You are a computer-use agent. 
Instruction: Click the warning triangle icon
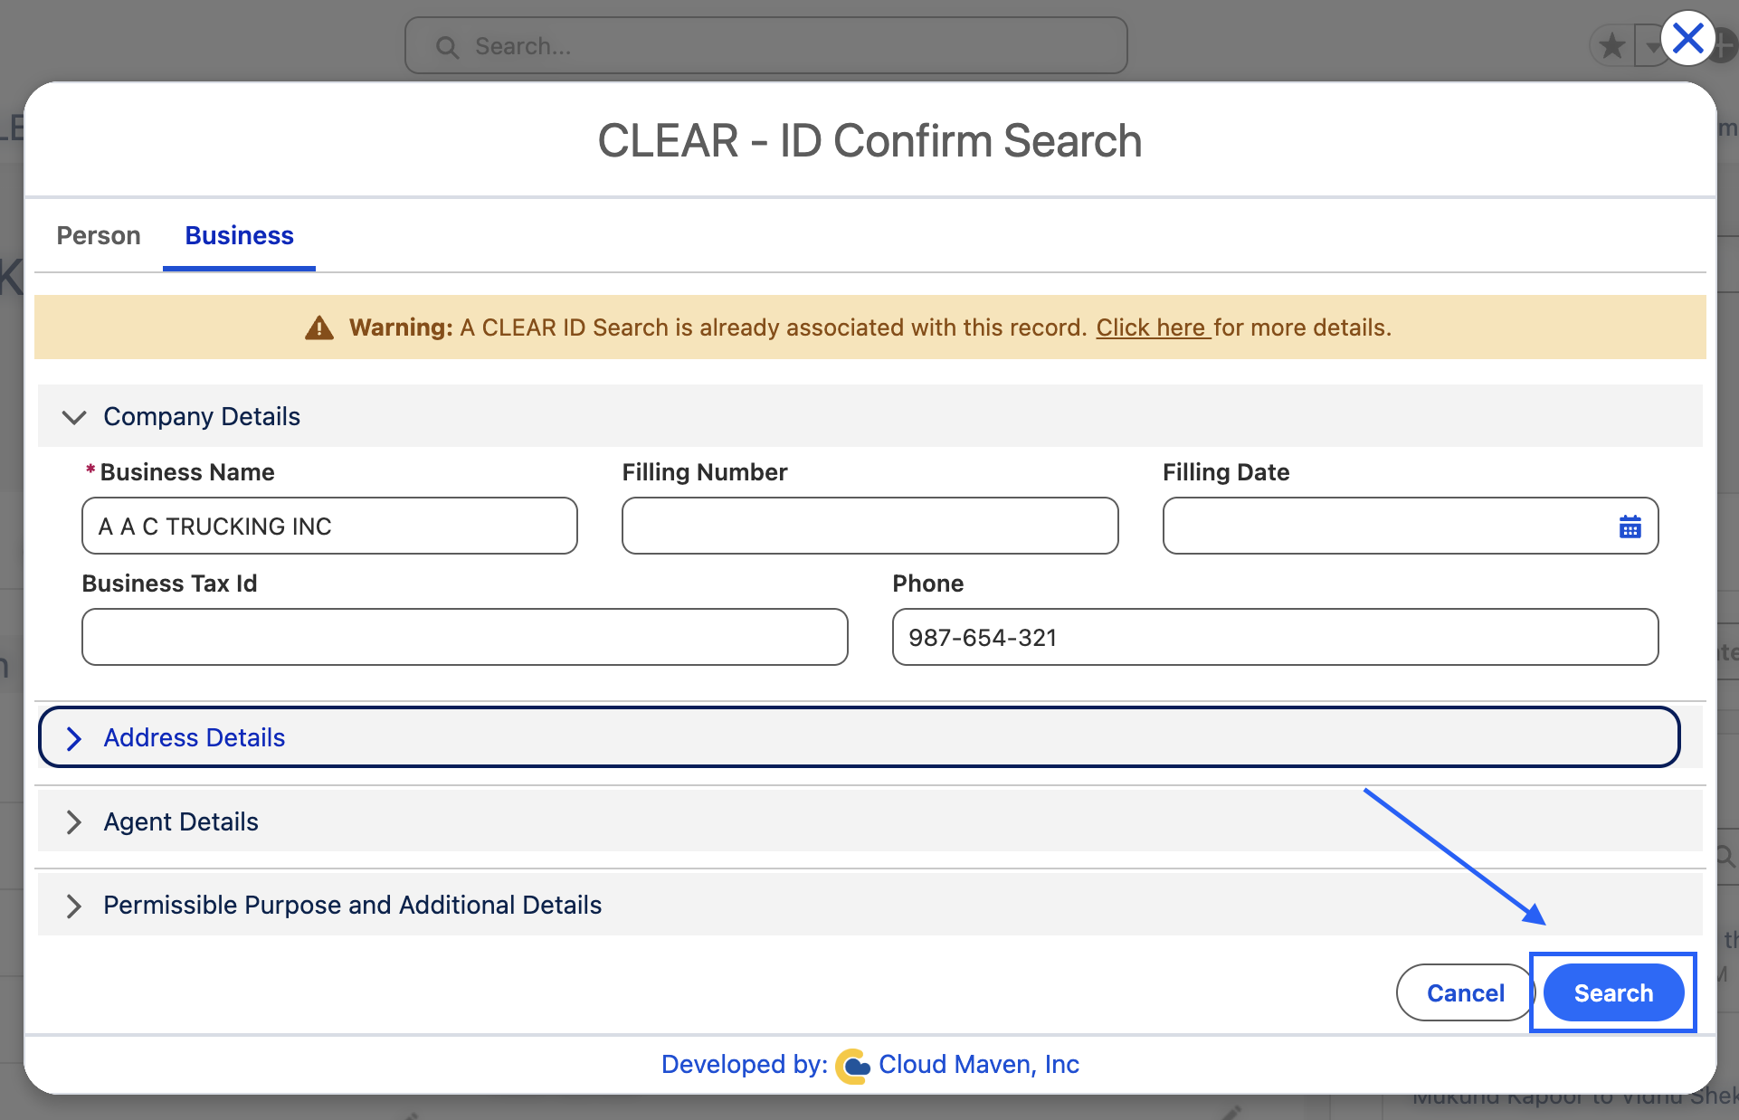[319, 327]
